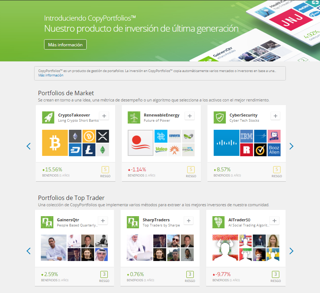Click the Portfolios de Top Trader heading
The height and width of the screenshot is (293, 320).
(x=71, y=198)
